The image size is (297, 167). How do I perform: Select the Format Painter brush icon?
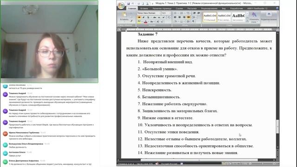[x=131, y=21]
